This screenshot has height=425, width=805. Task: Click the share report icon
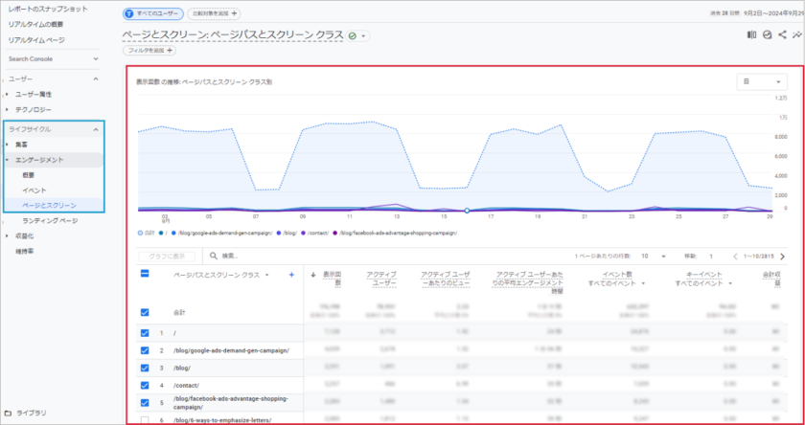coord(782,34)
